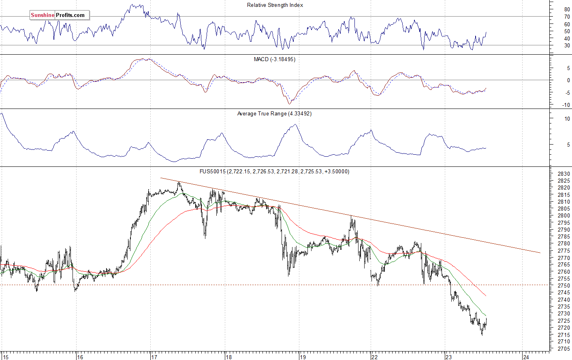Screen dimensions: 572x360
Task: Click the date label 19 on time axis
Action: 303,357
